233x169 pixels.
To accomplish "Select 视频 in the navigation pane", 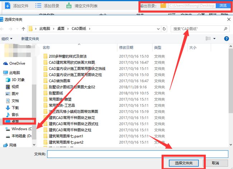I will [x=12, y=87].
